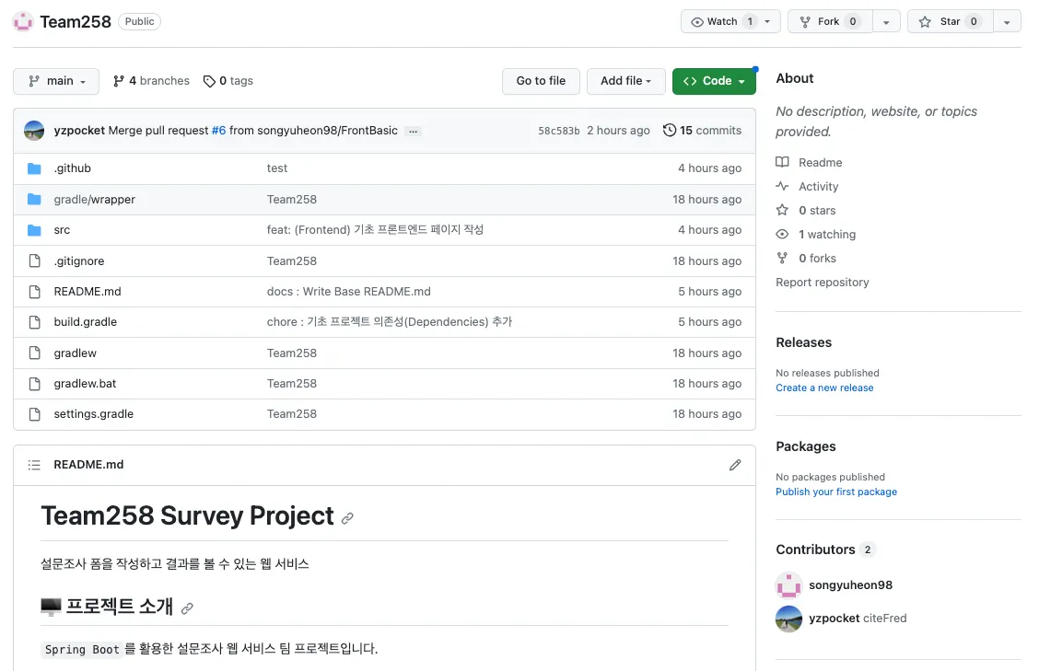Viewport: 1039px width, 671px height.
Task: Expand the Add file dropdown
Action: pos(625,81)
